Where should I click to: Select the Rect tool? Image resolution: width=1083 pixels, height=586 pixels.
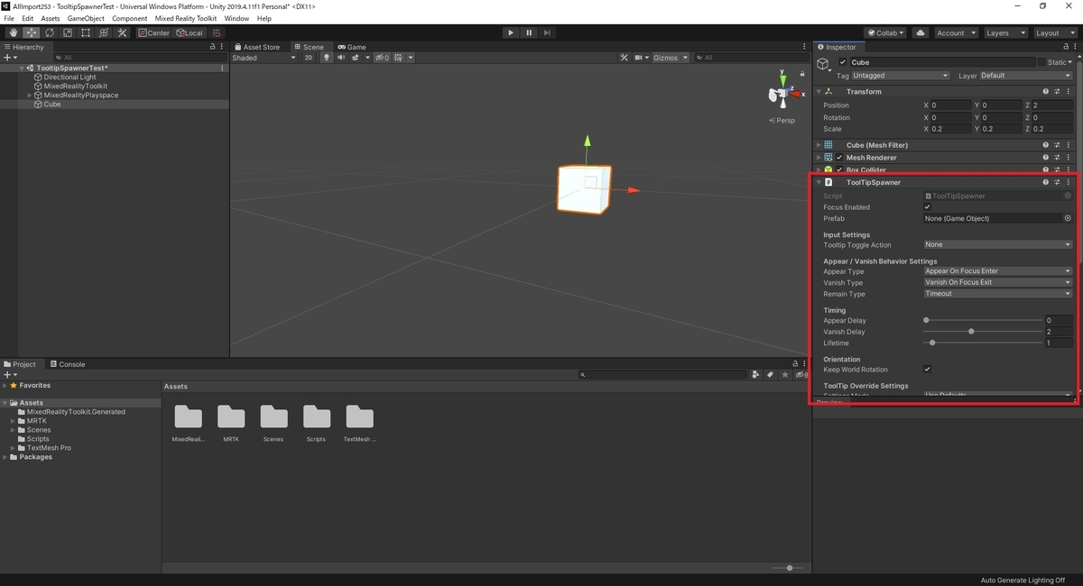click(86, 32)
